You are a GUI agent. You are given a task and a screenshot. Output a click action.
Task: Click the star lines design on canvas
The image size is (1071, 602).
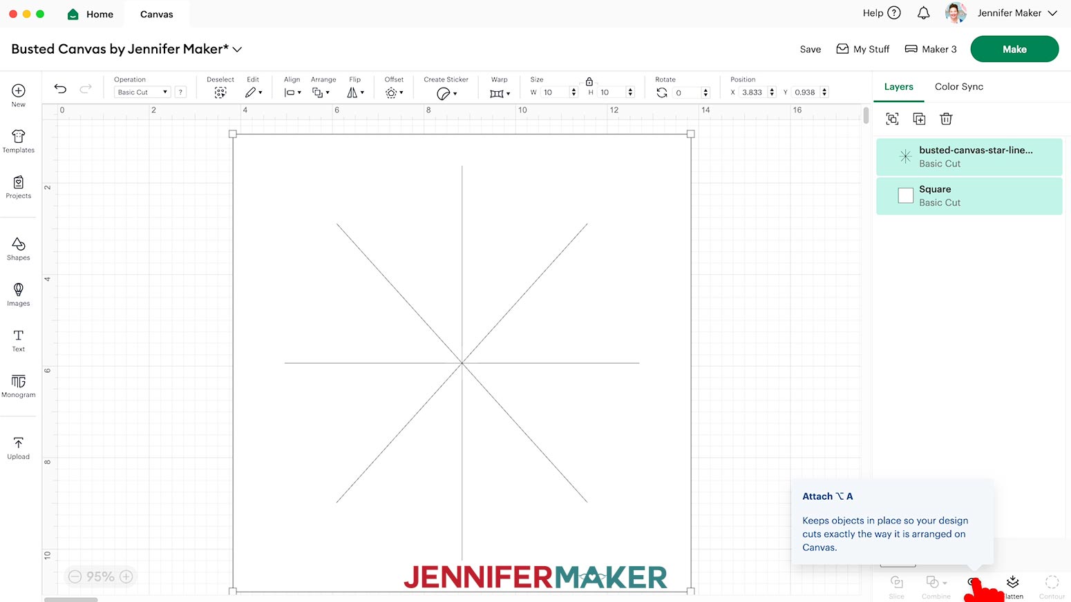tap(462, 362)
